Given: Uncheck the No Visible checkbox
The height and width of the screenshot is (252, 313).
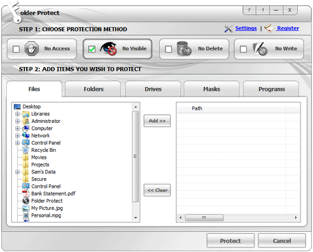Looking at the screenshot, I should 92,49.
